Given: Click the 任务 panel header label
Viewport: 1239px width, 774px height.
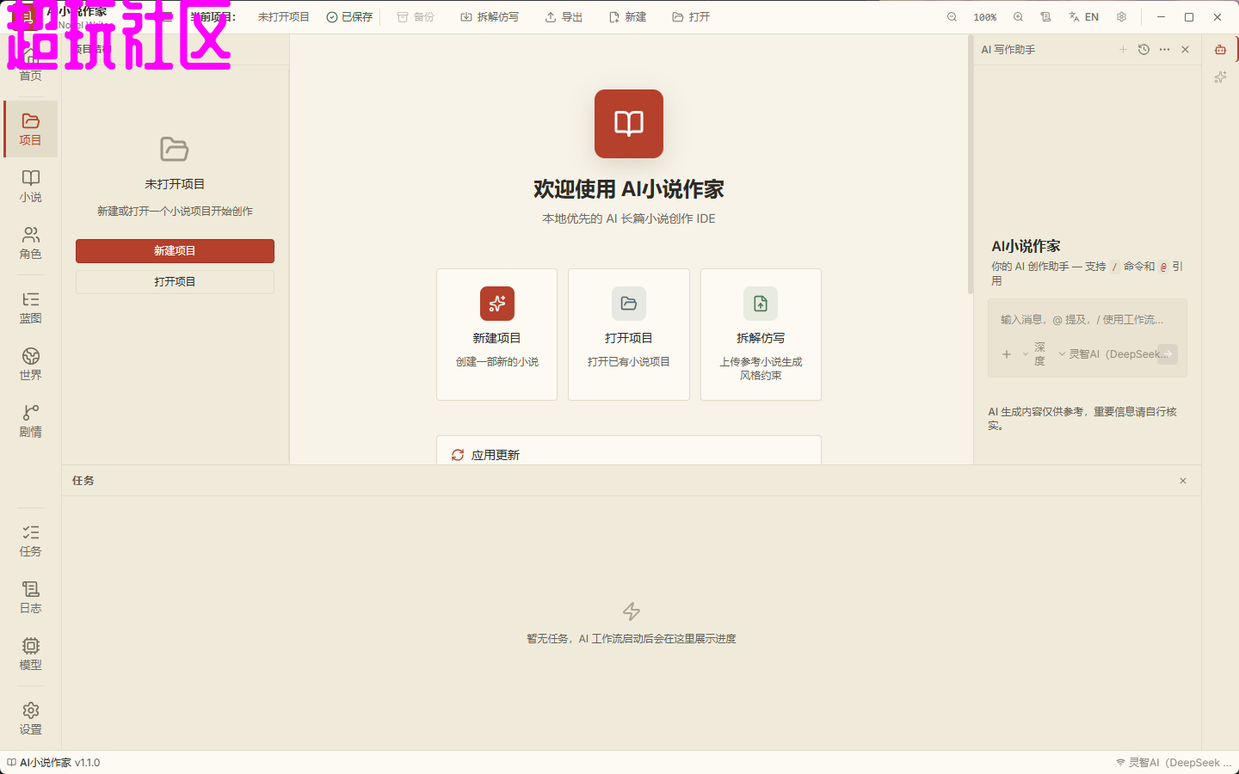Looking at the screenshot, I should click(83, 481).
